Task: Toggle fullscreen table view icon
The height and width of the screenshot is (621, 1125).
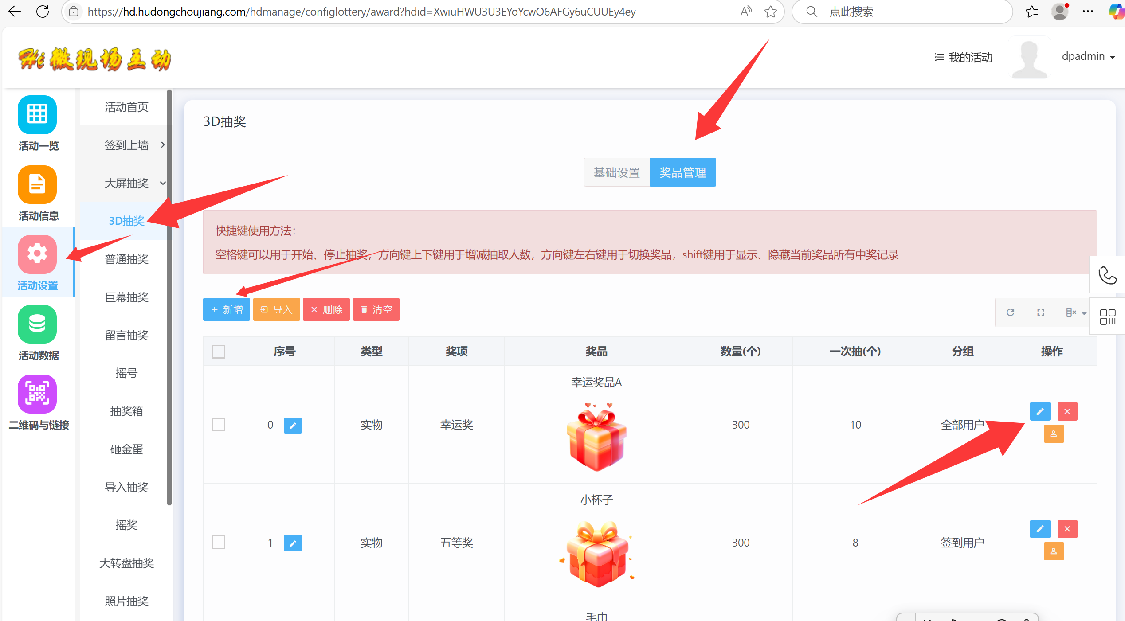Action: pos(1041,312)
